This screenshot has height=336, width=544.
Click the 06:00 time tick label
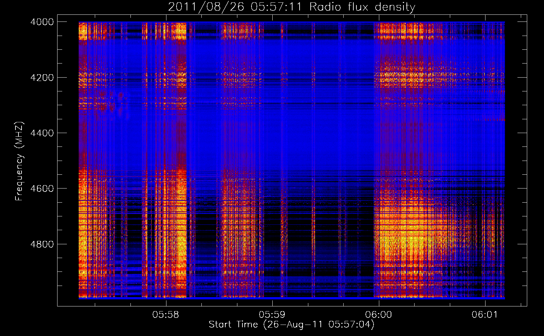pos(379,315)
